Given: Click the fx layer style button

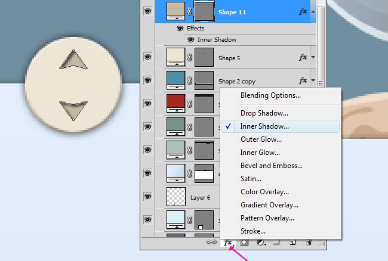Looking at the screenshot, I should pos(227,243).
